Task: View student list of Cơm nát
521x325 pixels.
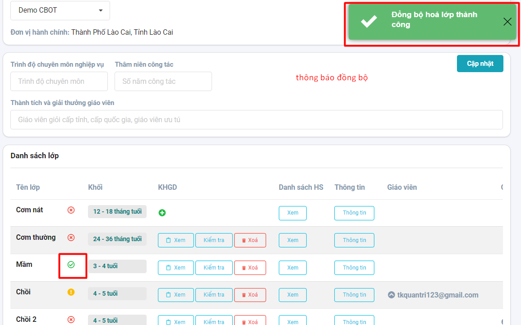Action: pyautogui.click(x=292, y=213)
